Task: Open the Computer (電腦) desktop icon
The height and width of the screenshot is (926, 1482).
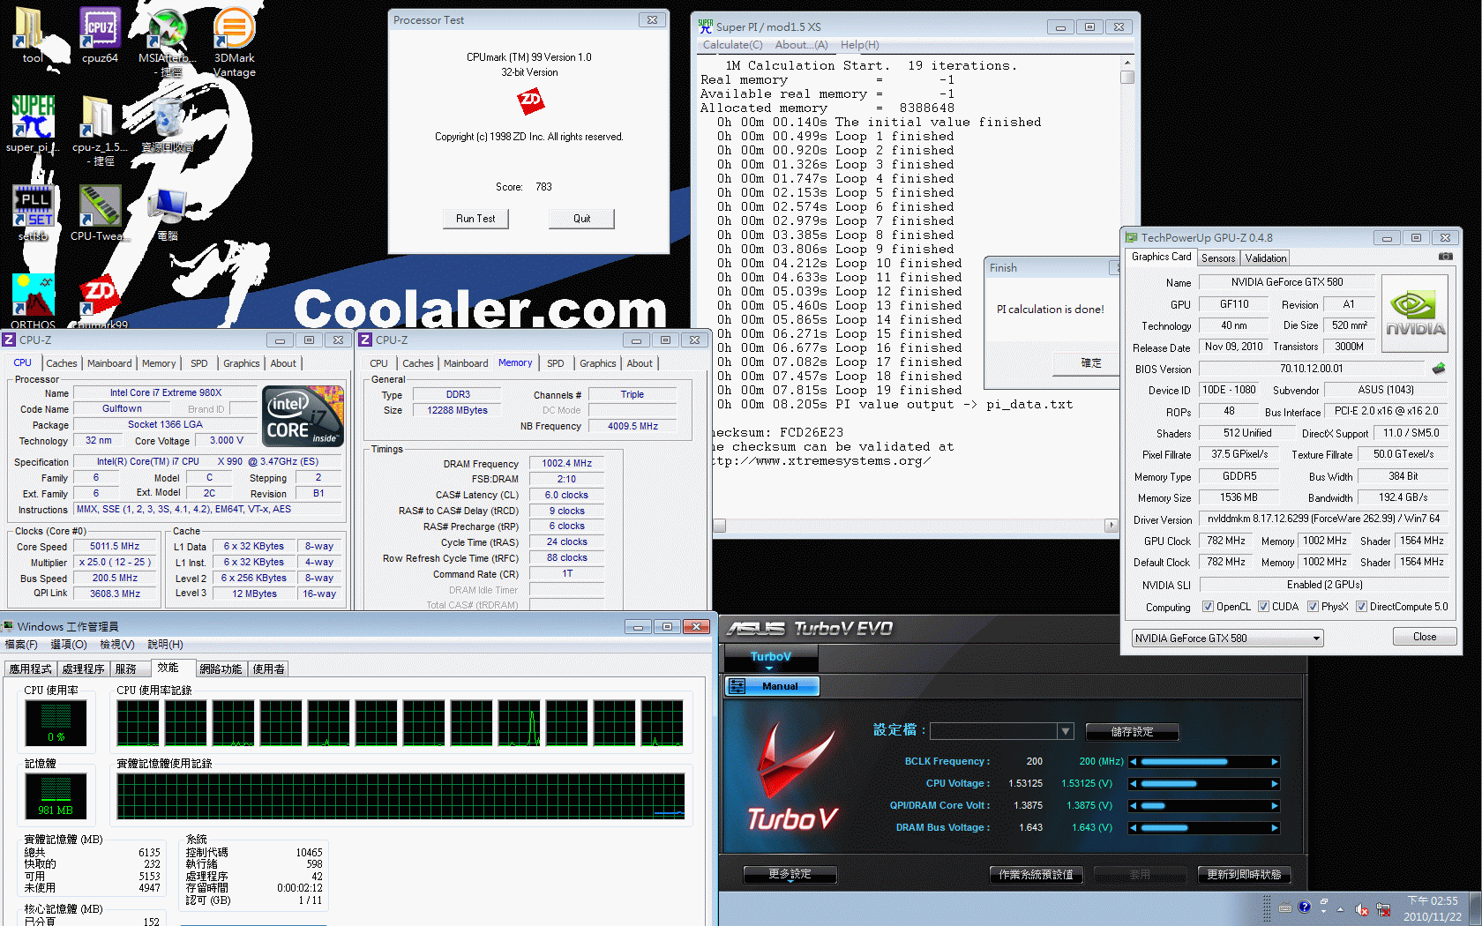Action: click(168, 213)
